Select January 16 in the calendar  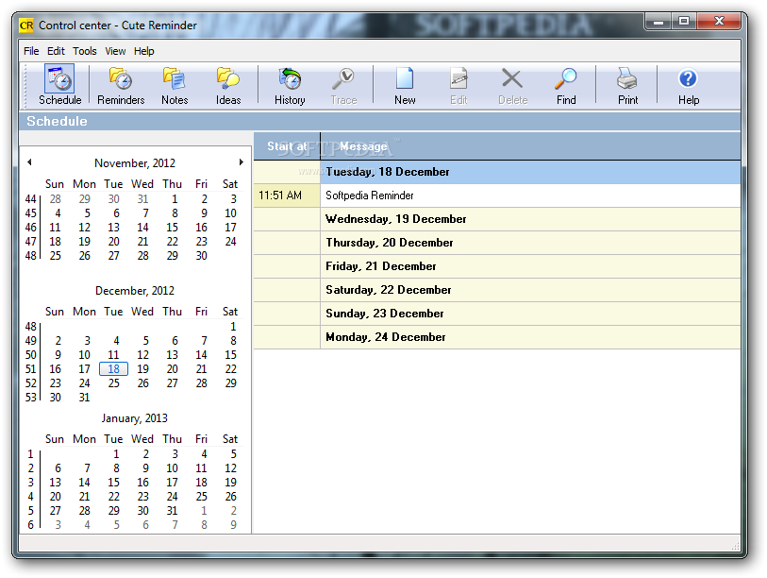[x=142, y=483]
